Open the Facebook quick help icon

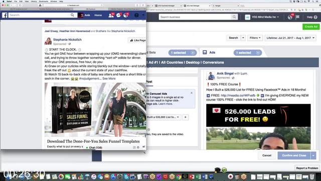click(x=136, y=15)
